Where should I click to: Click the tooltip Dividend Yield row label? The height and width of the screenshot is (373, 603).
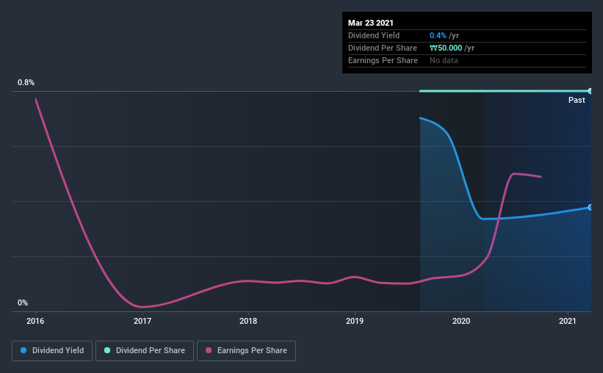pos(374,35)
